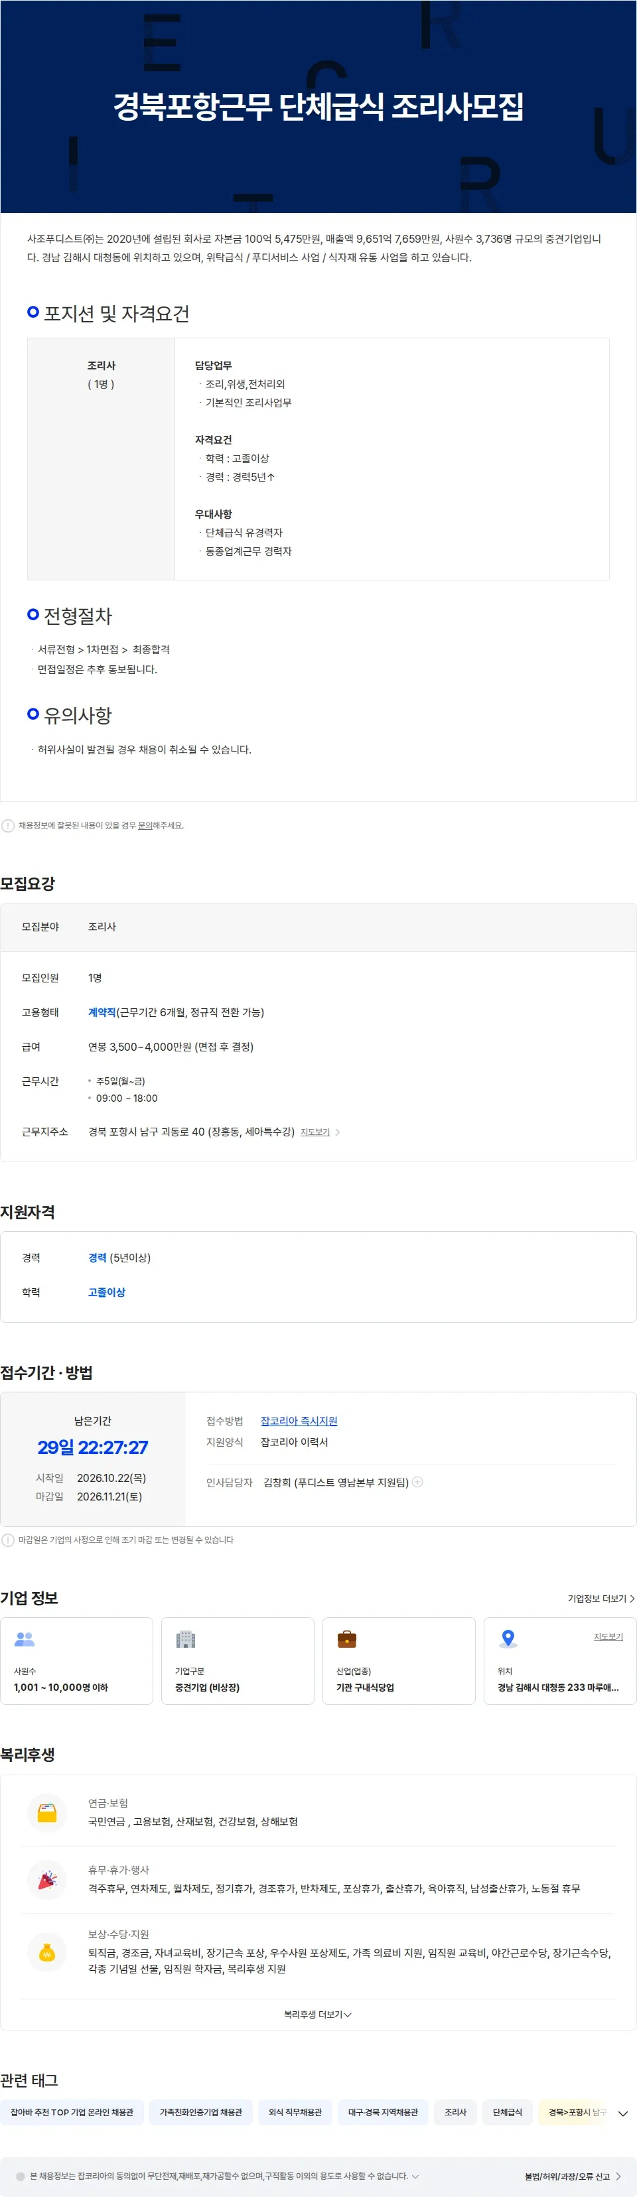This screenshot has width=637, height=2197.
Task: Click the 기관 구내식당업 card
Action: [399, 1660]
